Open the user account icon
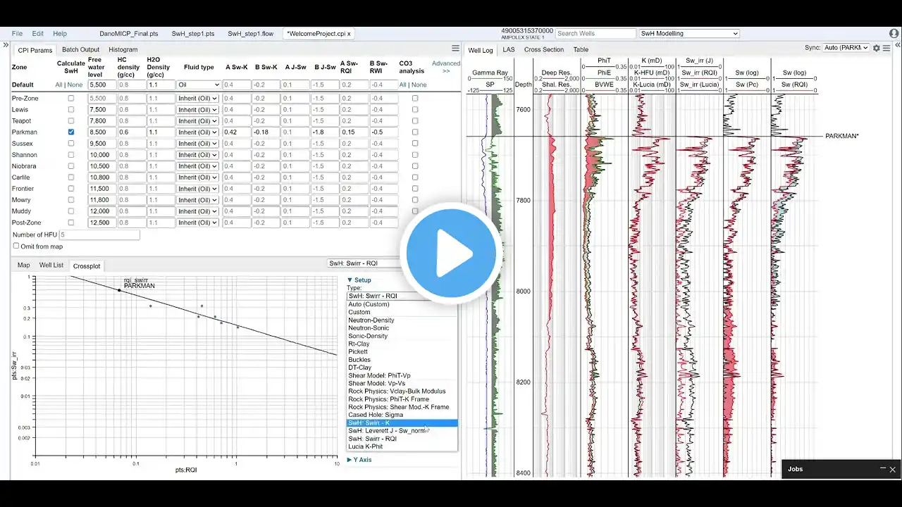902x507 pixels. pos(894,33)
